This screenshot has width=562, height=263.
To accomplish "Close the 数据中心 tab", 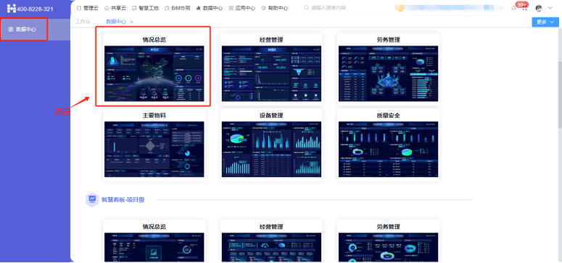I will click(x=131, y=22).
